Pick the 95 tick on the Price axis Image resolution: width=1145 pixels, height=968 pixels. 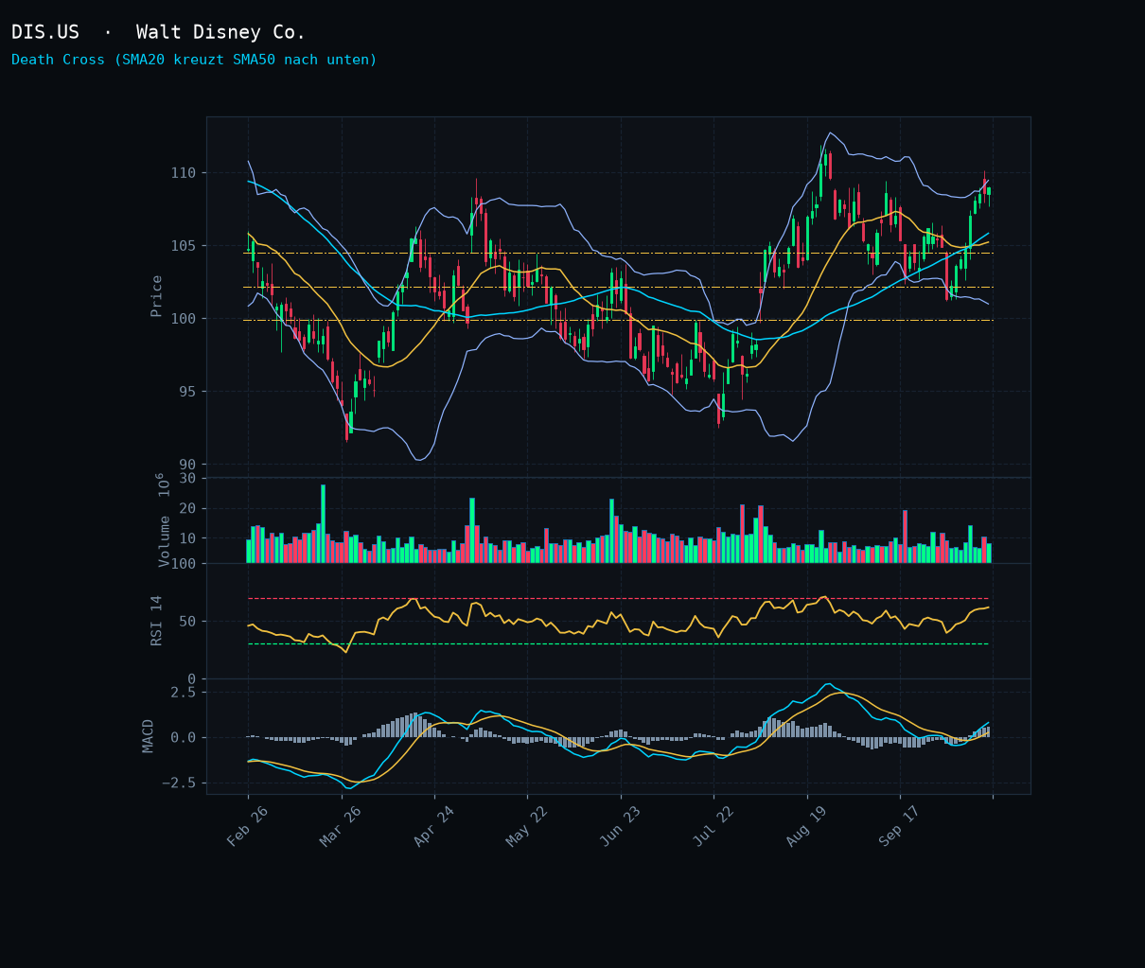[187, 392]
